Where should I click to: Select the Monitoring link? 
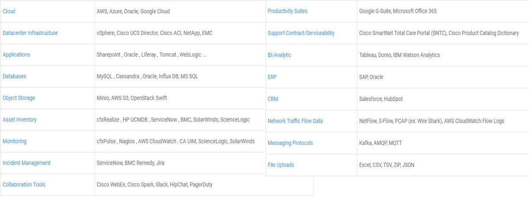point(15,141)
